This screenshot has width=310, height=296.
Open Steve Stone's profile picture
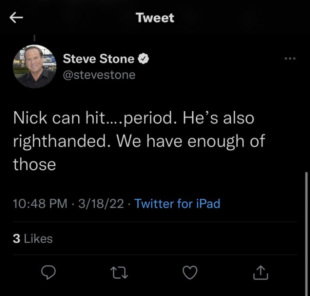(35, 66)
